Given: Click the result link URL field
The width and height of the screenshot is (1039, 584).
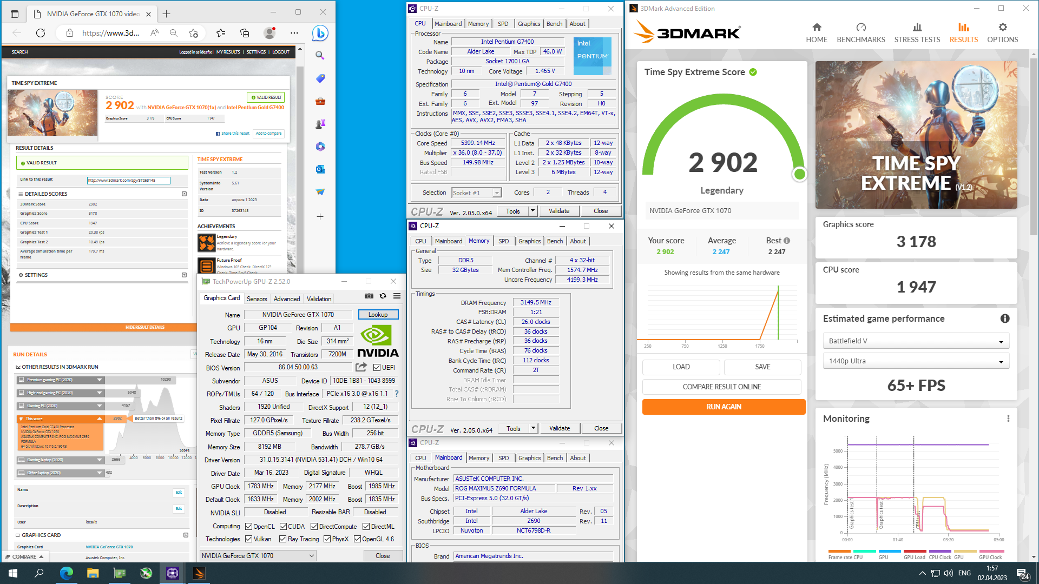Looking at the screenshot, I should (x=129, y=180).
